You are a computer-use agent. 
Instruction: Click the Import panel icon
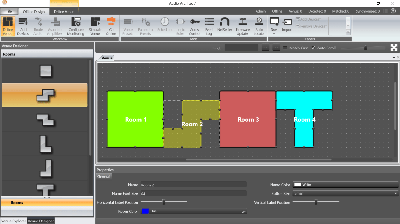(287, 24)
